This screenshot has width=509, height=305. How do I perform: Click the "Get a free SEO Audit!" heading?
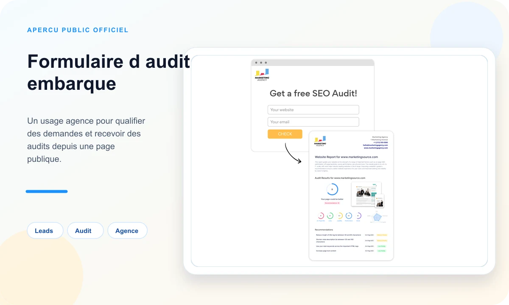pos(313,94)
